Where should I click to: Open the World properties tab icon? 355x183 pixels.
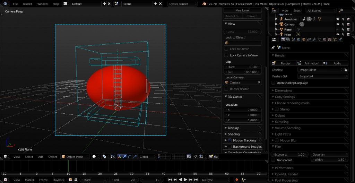click(299, 40)
